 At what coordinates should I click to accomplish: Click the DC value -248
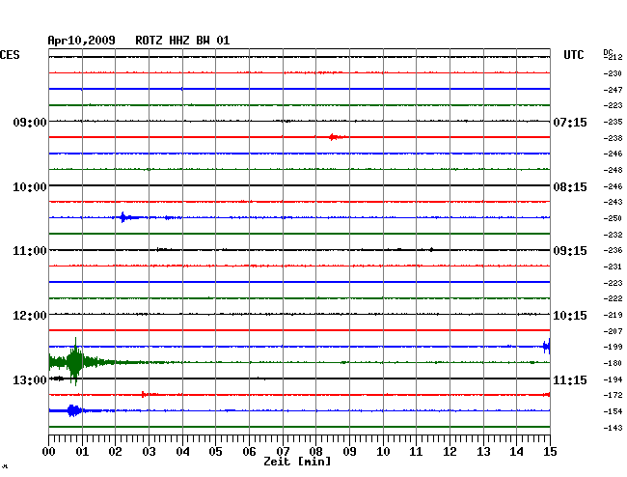pyautogui.click(x=613, y=170)
